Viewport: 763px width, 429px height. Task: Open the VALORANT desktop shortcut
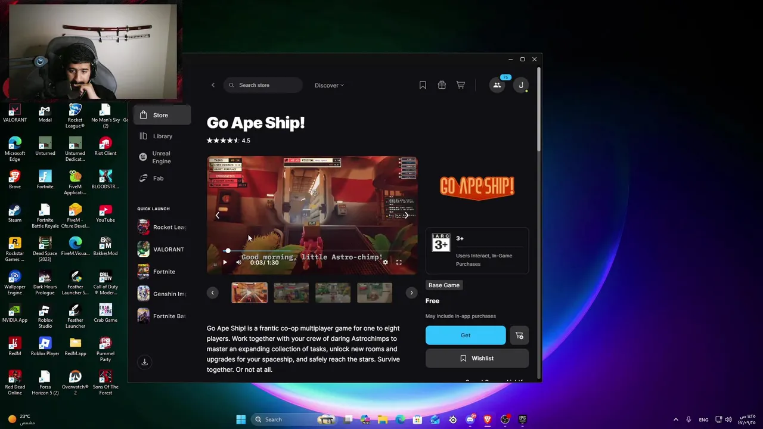pos(15,113)
